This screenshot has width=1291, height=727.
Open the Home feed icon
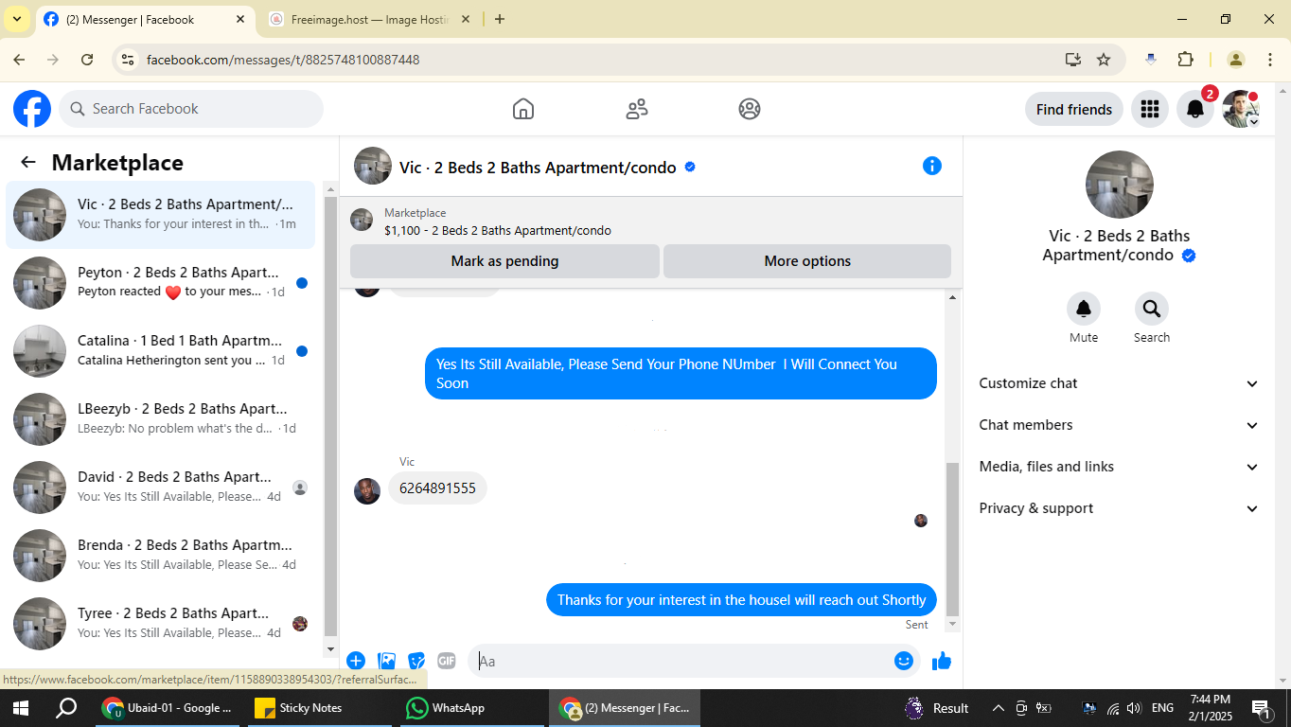point(523,109)
